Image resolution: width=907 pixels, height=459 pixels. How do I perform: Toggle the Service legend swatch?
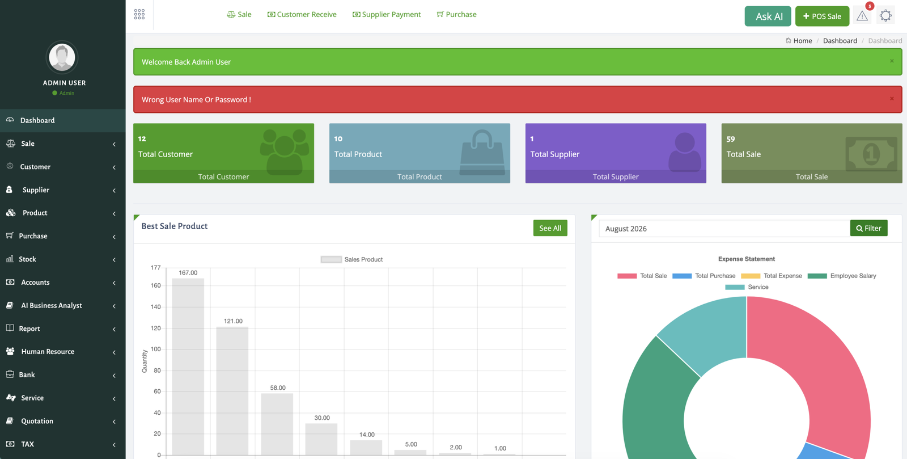pos(735,287)
